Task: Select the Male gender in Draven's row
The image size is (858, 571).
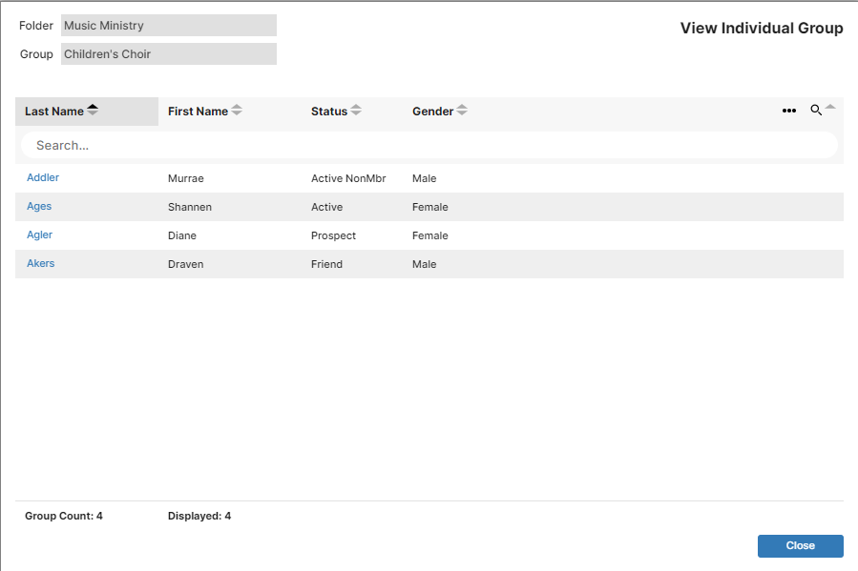Action: [x=424, y=264]
